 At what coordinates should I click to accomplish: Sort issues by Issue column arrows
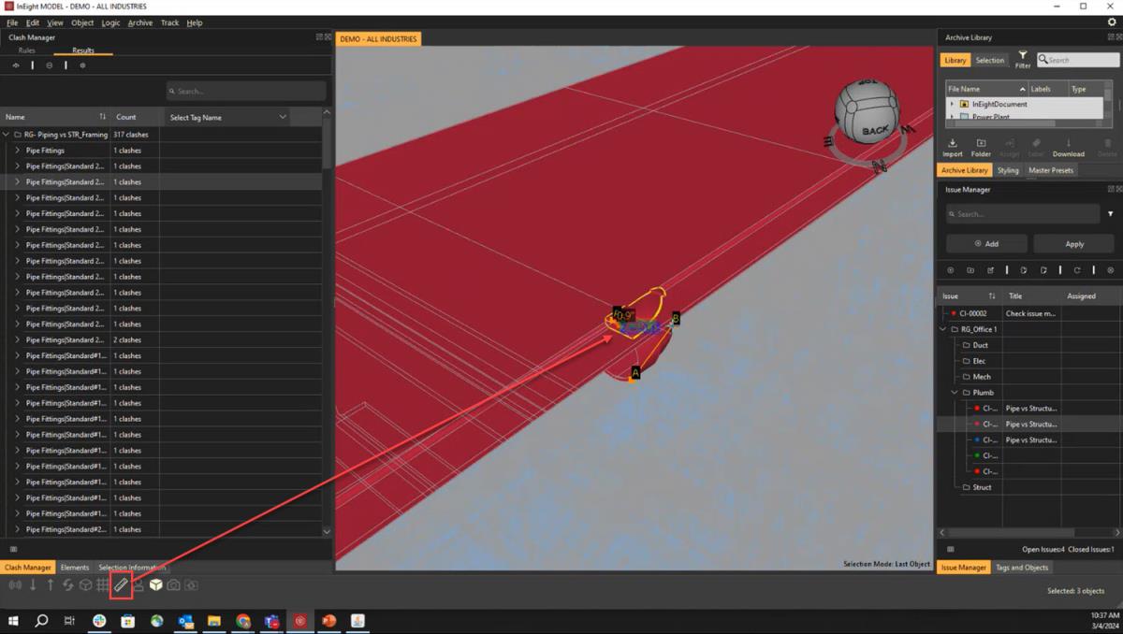tap(992, 296)
